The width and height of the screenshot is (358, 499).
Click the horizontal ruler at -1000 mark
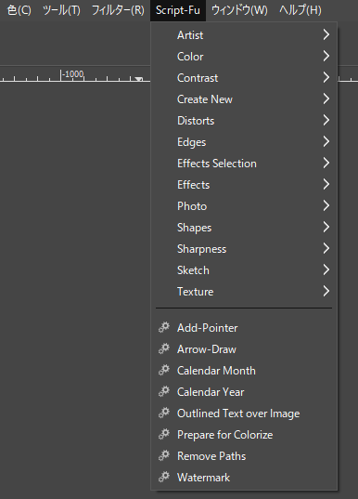[x=73, y=74]
